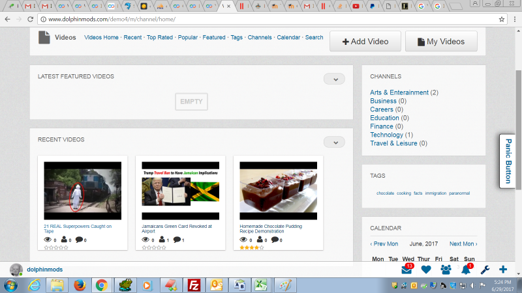The width and height of the screenshot is (522, 293).
Task: Open the Top Rated menu item
Action: click(x=160, y=38)
